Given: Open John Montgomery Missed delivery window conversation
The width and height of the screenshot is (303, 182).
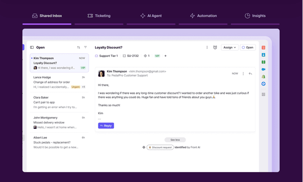Looking at the screenshot, I should pyautogui.click(x=59, y=122).
